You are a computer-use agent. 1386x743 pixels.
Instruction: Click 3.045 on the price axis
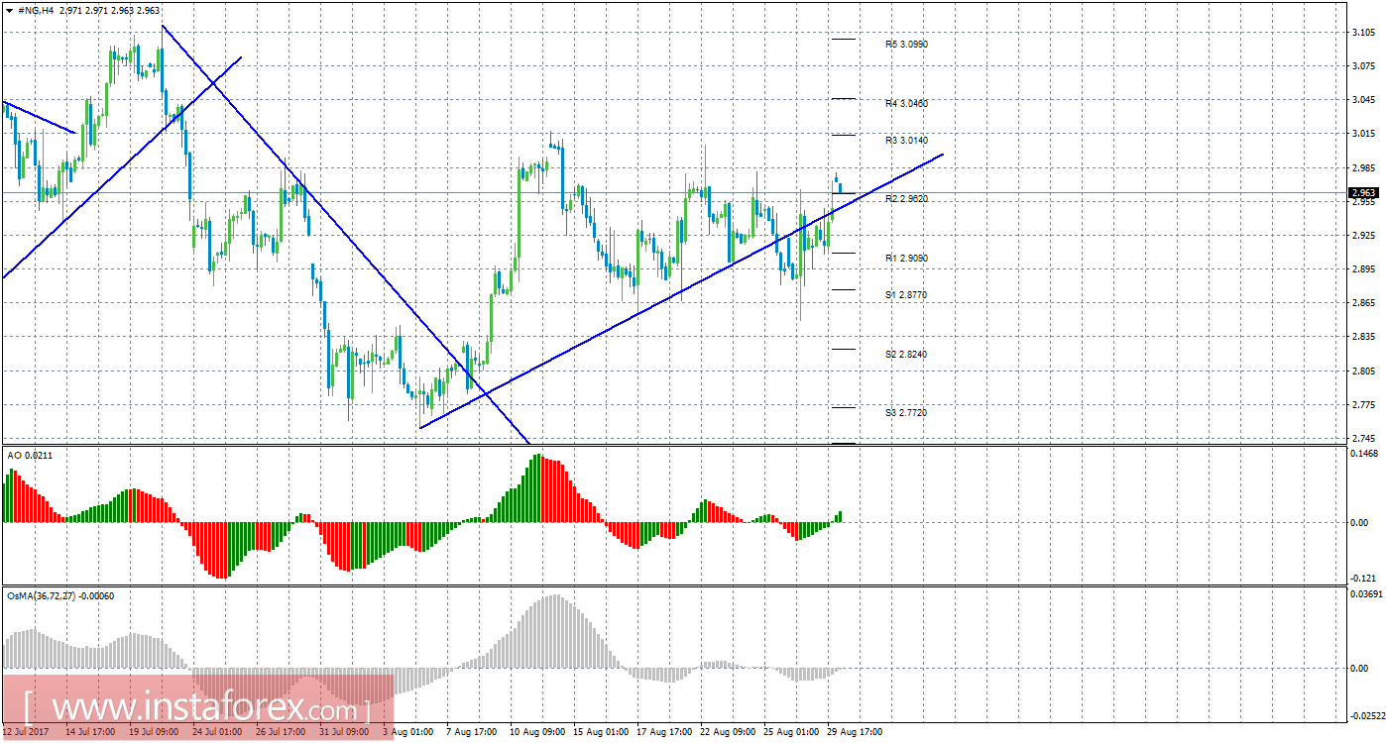(x=1363, y=99)
